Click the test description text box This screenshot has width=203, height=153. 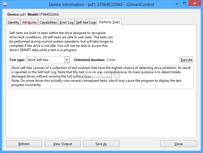[x=102, y=77]
